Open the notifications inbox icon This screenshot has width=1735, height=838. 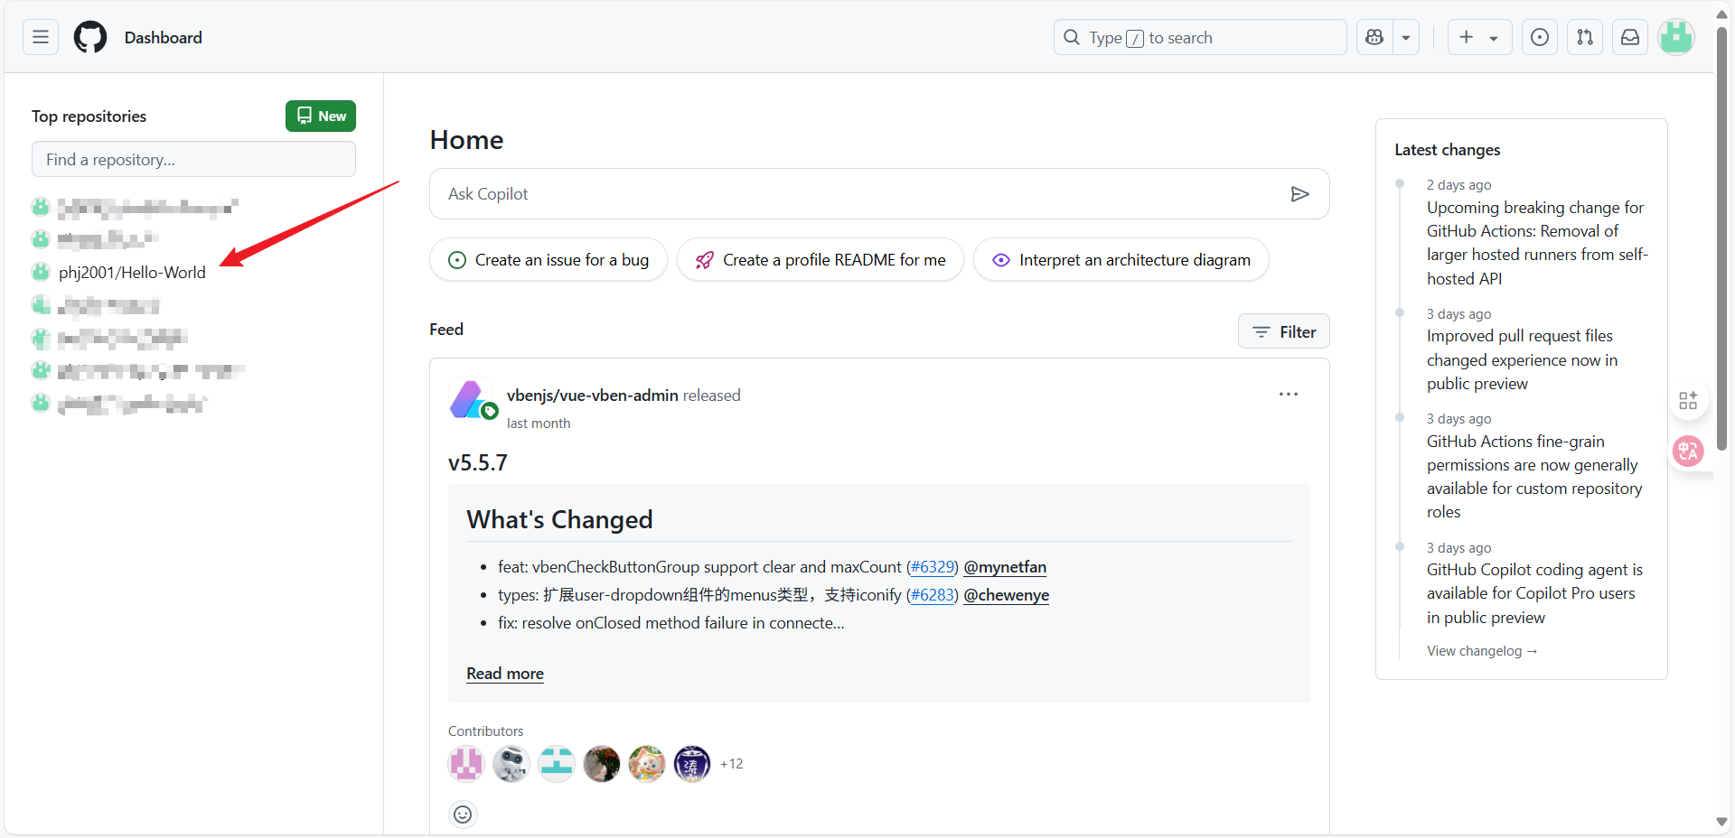tap(1629, 37)
